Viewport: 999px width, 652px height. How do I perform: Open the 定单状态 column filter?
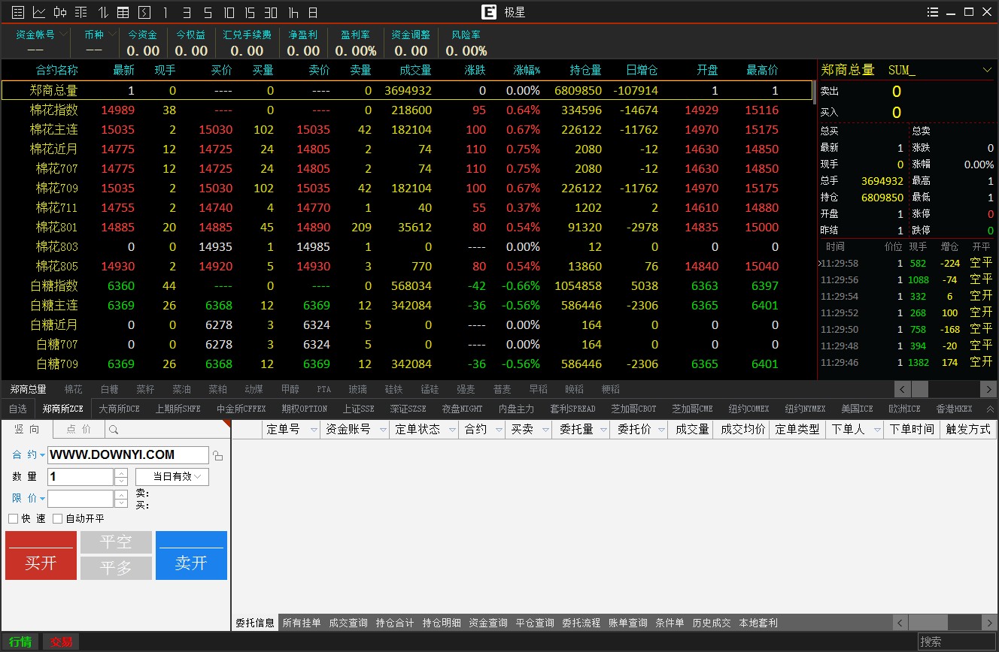pos(452,430)
